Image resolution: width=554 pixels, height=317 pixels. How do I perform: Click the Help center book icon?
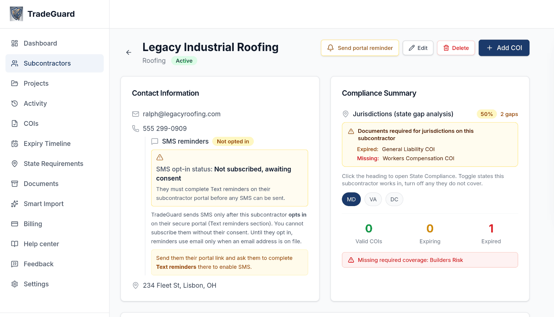click(x=15, y=244)
